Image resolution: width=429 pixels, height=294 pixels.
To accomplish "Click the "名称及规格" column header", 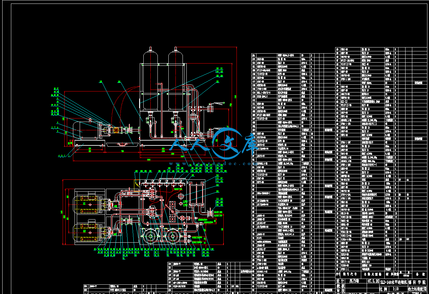I will tap(372, 274).
